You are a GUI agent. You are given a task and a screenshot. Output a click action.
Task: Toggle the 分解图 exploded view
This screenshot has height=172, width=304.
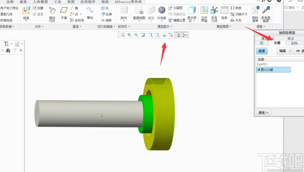pyautogui.click(x=176, y=8)
